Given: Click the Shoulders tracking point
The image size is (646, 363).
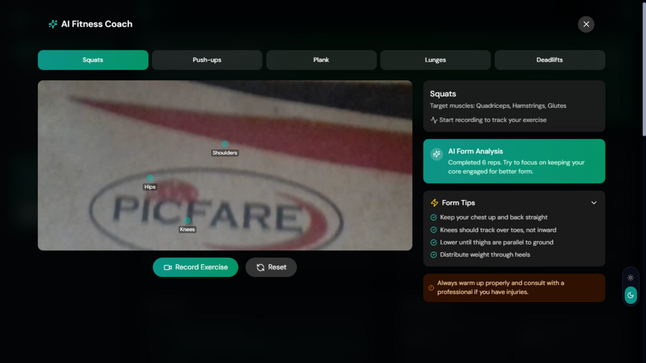Looking at the screenshot, I should (x=224, y=144).
